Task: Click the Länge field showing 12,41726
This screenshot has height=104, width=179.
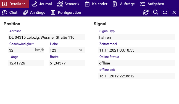Action: tap(26, 63)
